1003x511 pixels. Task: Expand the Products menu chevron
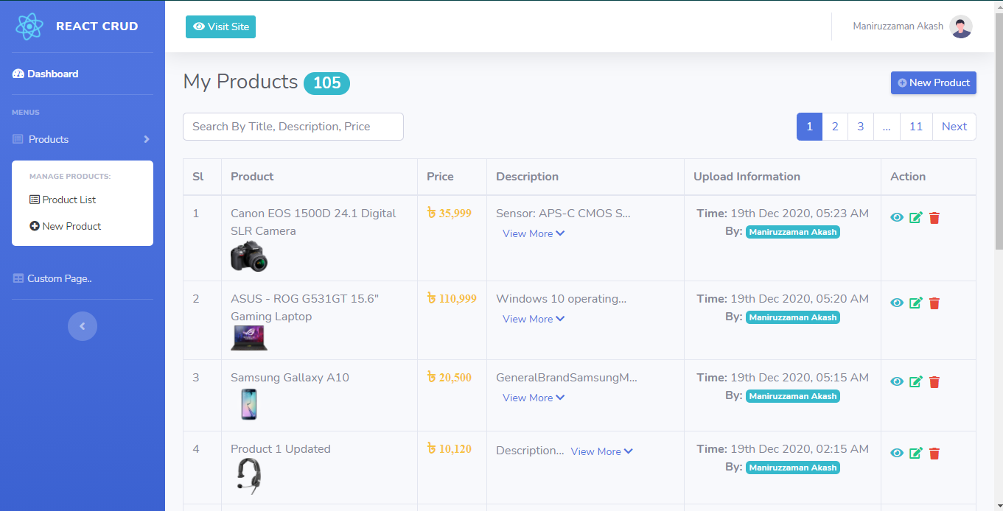click(146, 138)
